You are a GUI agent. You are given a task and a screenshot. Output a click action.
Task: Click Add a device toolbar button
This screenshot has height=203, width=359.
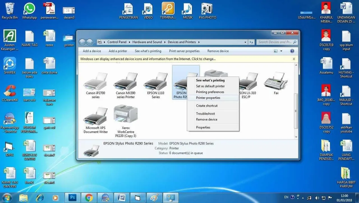point(92,51)
